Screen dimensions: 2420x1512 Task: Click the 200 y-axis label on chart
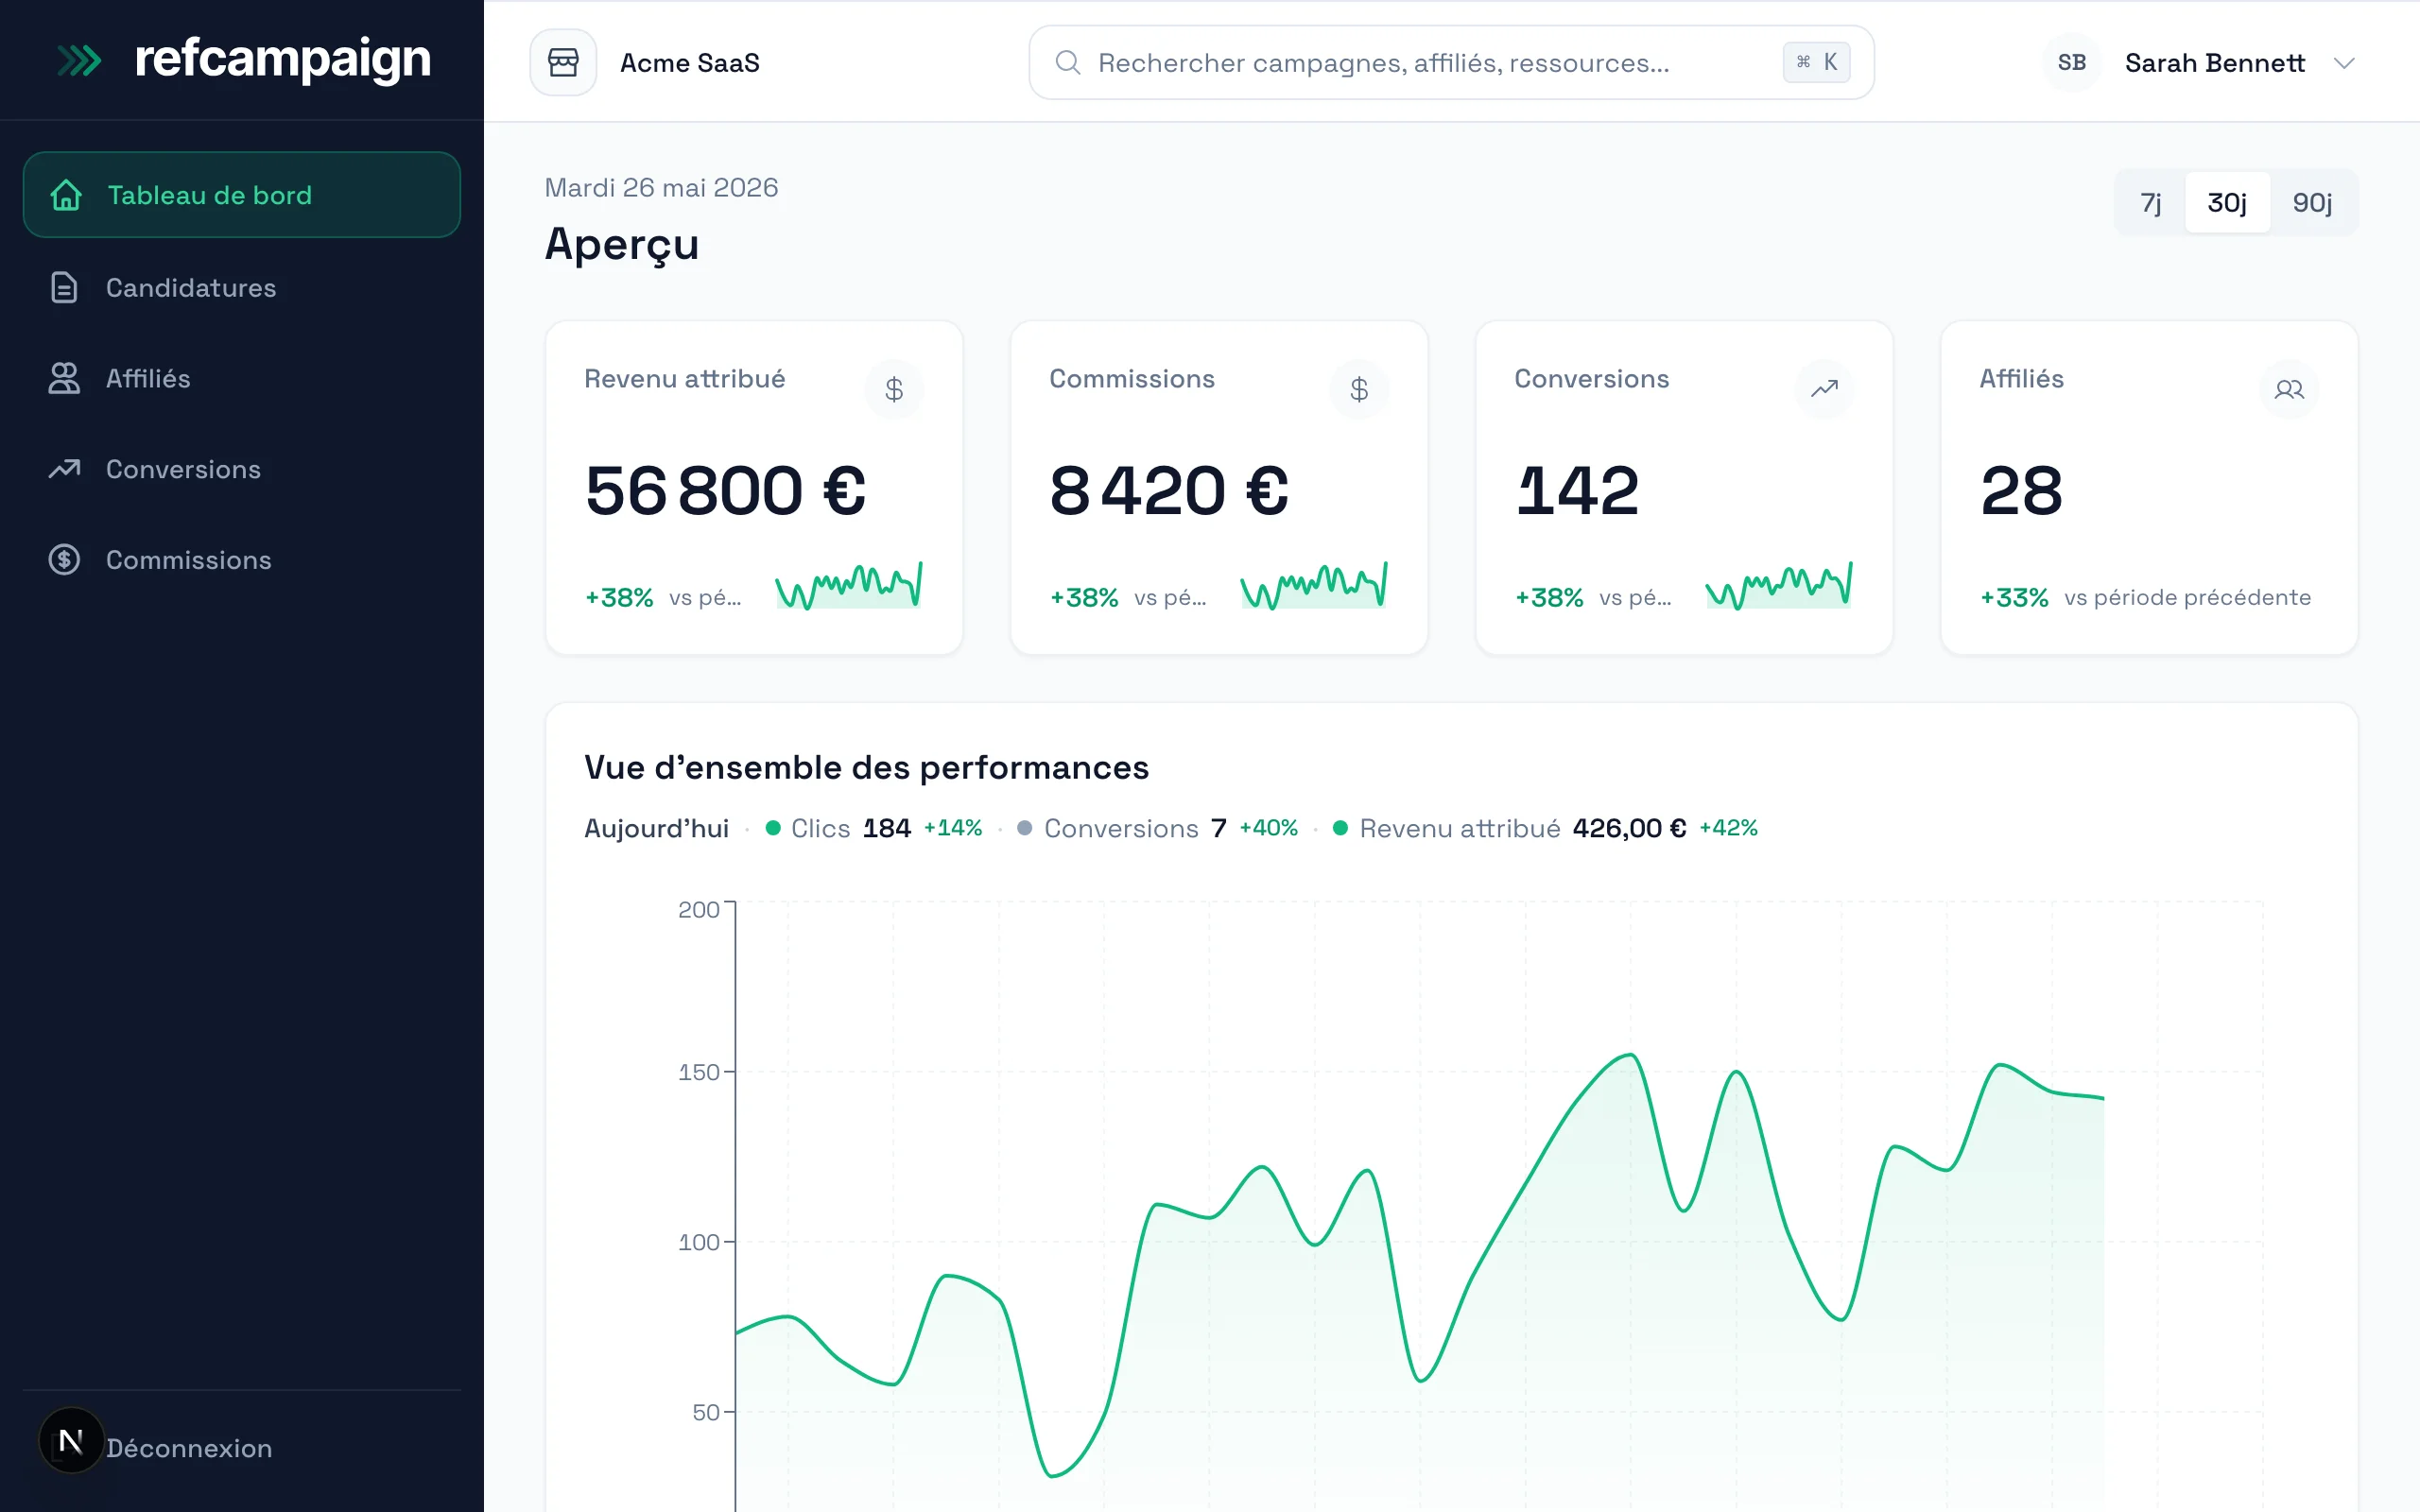(699, 909)
